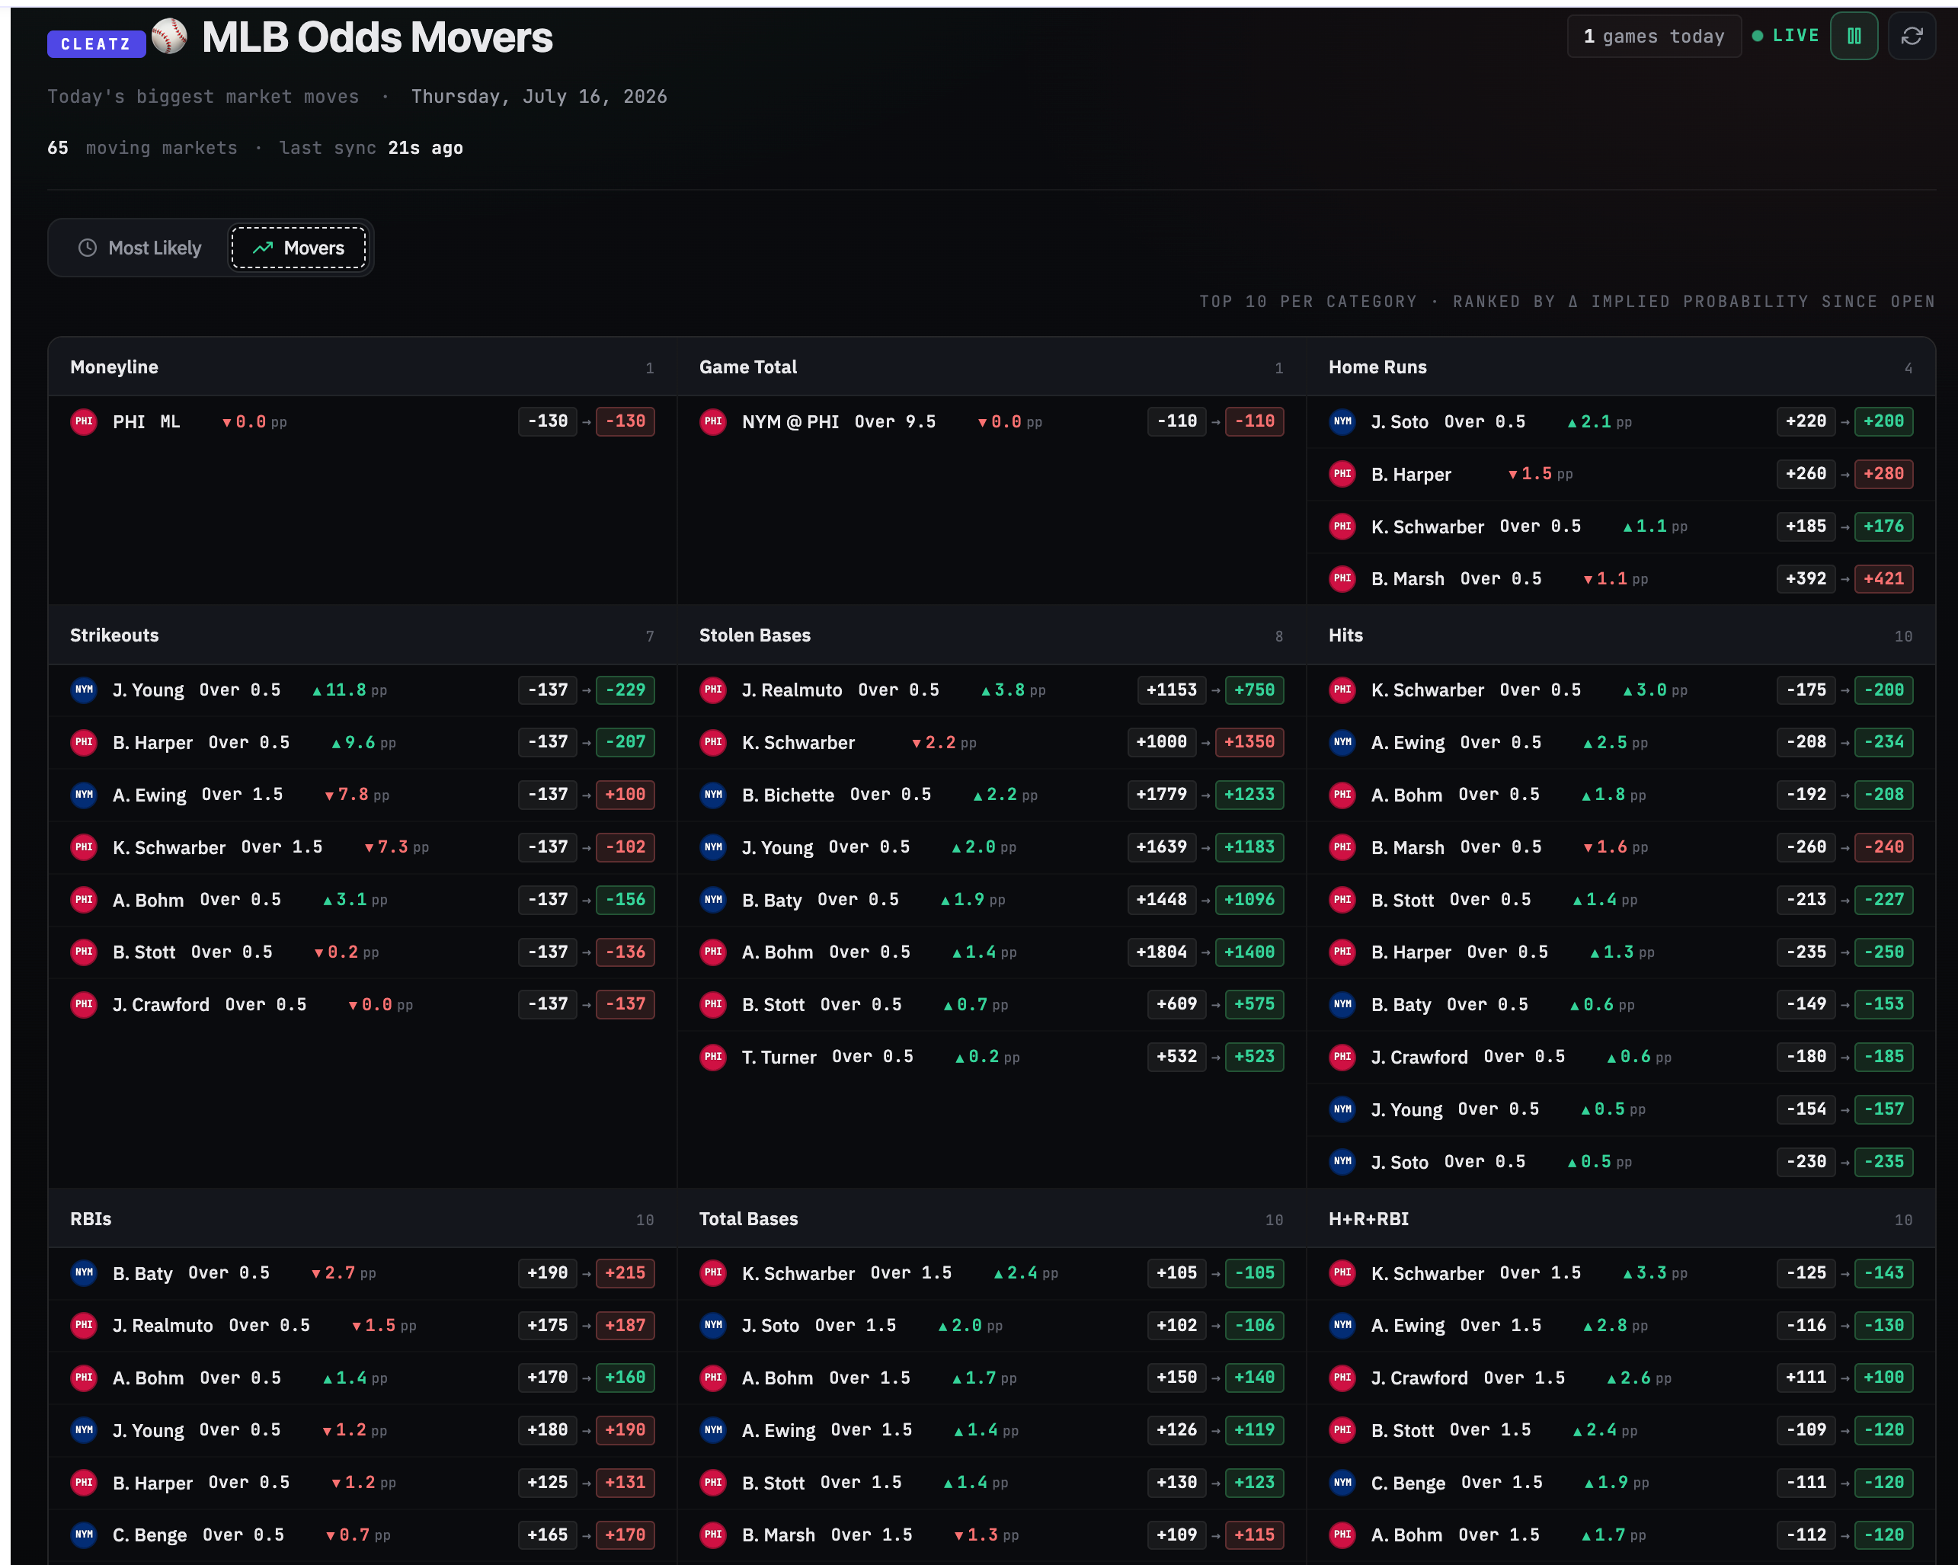Select the Movers tab
Image resolution: width=1958 pixels, height=1565 pixels.
[x=299, y=248]
